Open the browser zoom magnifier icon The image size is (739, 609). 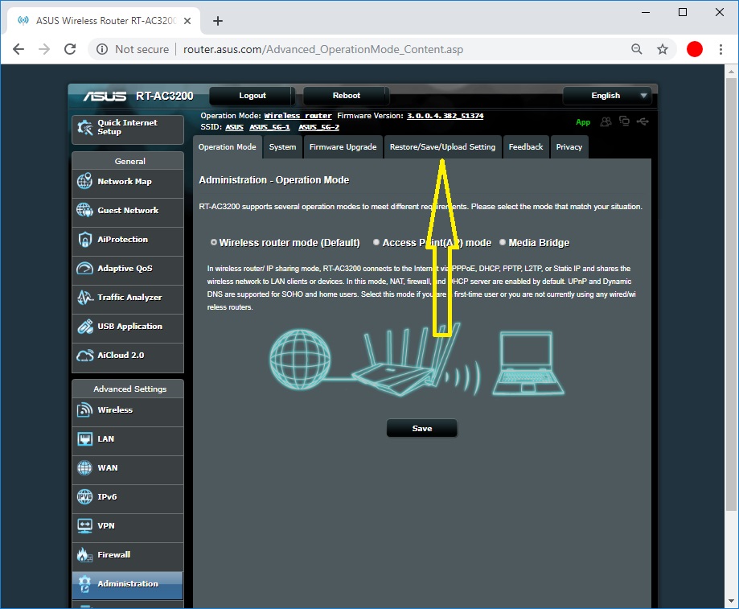[x=637, y=49]
